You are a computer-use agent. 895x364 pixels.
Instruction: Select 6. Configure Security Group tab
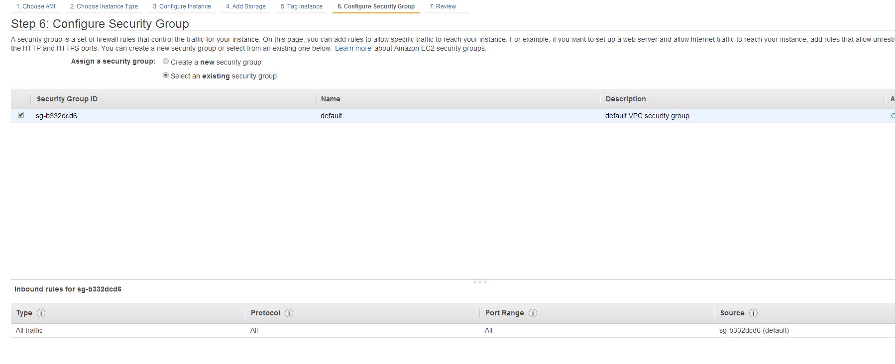[x=376, y=6]
